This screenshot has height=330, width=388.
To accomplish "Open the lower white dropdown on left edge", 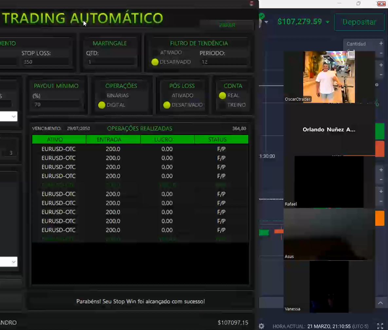I will [9, 262].
